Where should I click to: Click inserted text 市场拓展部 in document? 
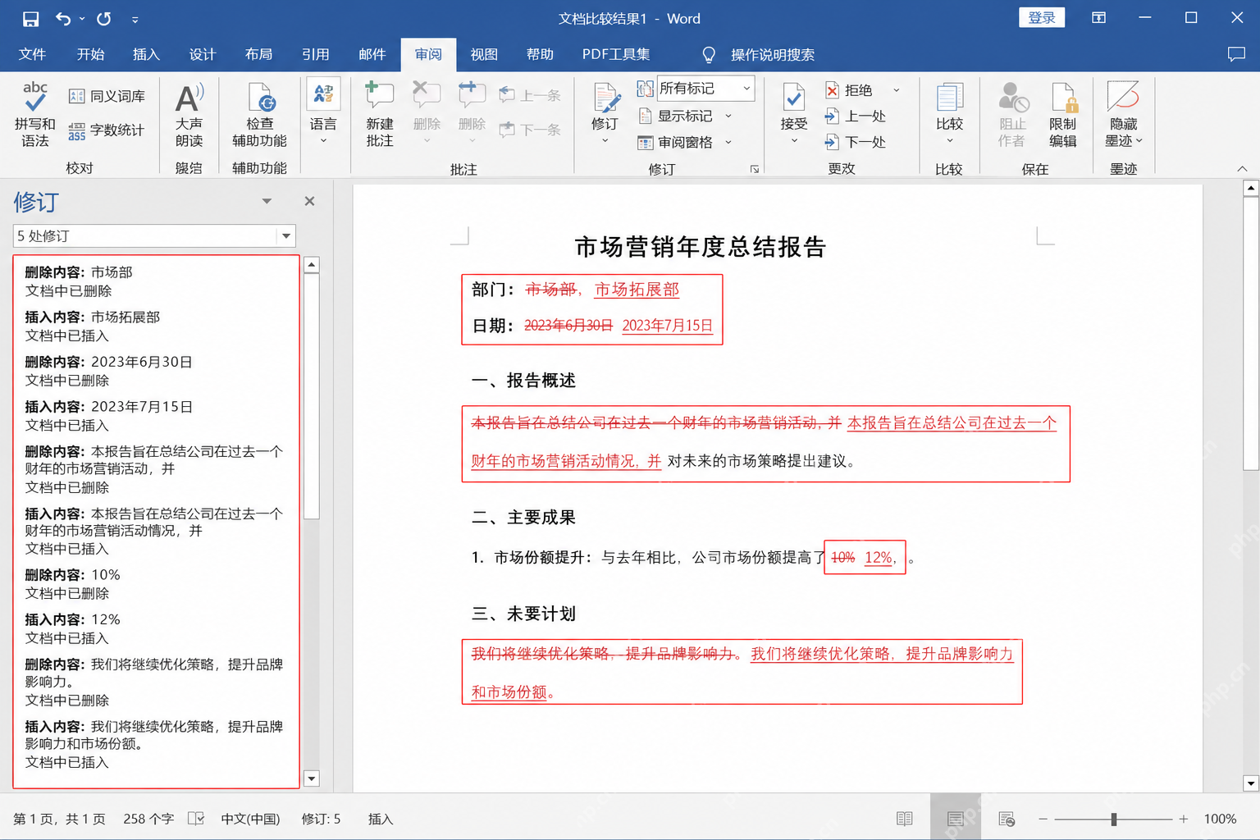pyautogui.click(x=637, y=290)
